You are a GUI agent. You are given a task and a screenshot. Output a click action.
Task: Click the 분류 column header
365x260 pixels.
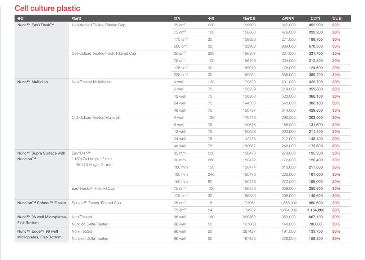(x=21, y=18)
